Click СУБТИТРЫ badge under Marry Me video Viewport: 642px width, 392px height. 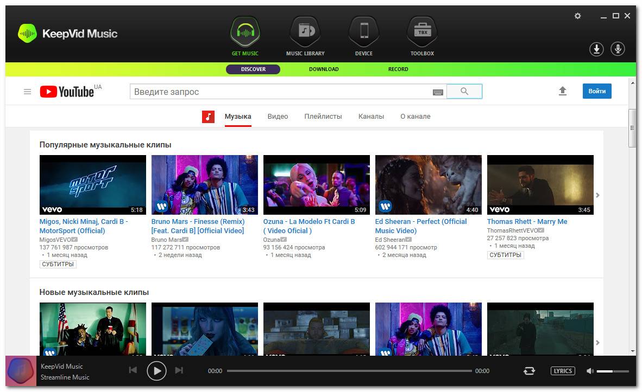point(505,255)
